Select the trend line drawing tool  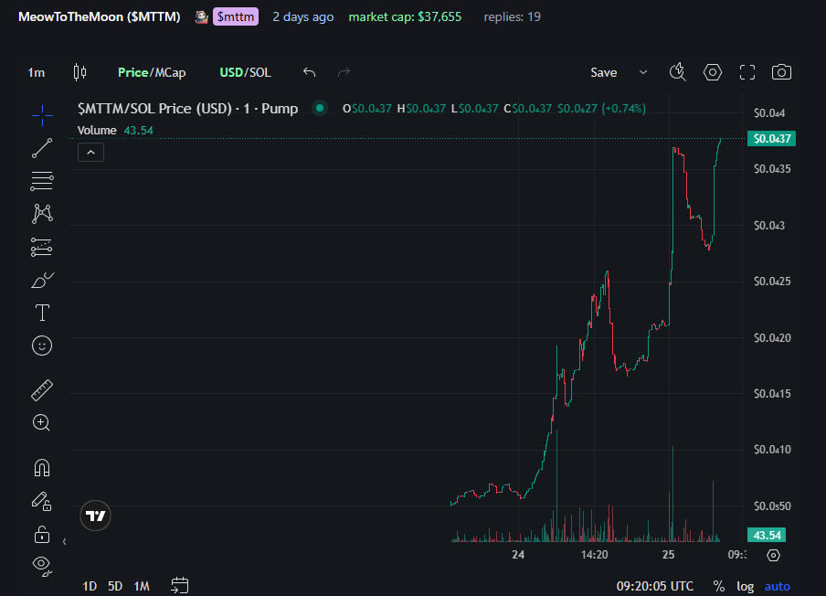click(x=42, y=148)
